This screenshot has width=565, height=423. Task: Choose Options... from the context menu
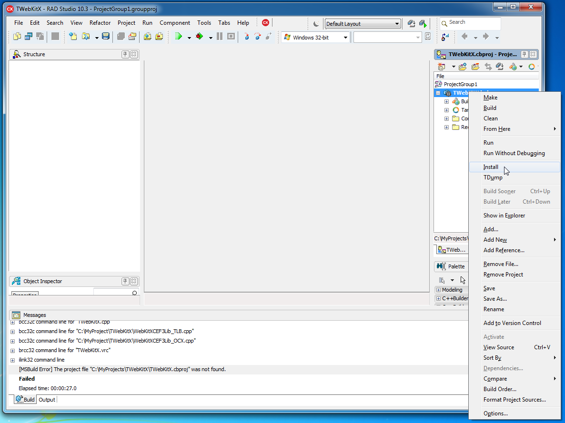pos(515,413)
